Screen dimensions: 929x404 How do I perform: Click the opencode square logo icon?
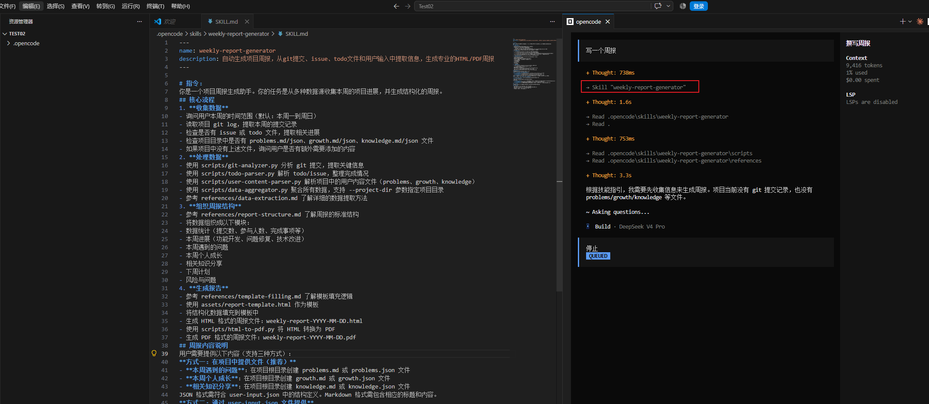[570, 22]
